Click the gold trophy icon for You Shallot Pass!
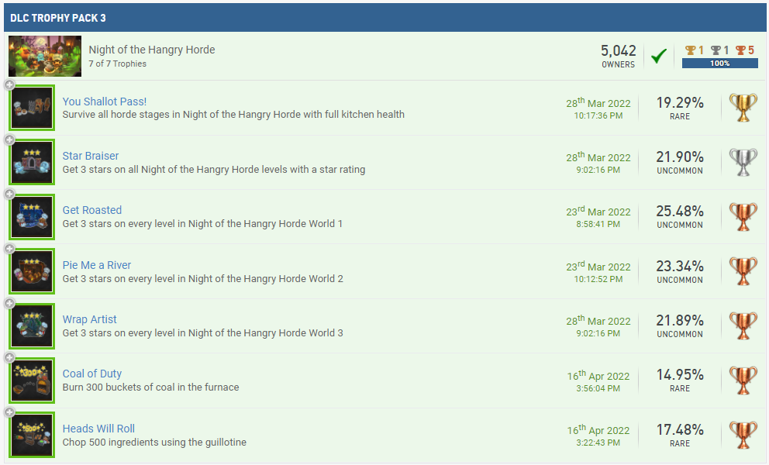 743,108
